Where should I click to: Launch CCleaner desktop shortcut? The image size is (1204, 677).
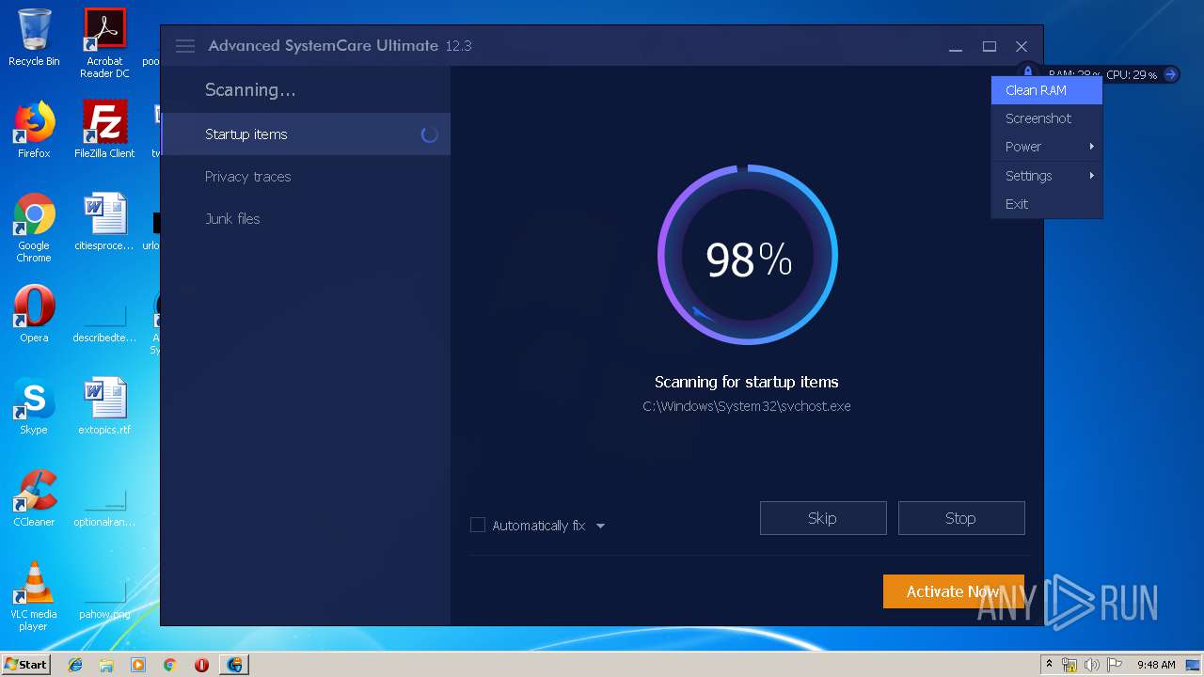coord(34,499)
